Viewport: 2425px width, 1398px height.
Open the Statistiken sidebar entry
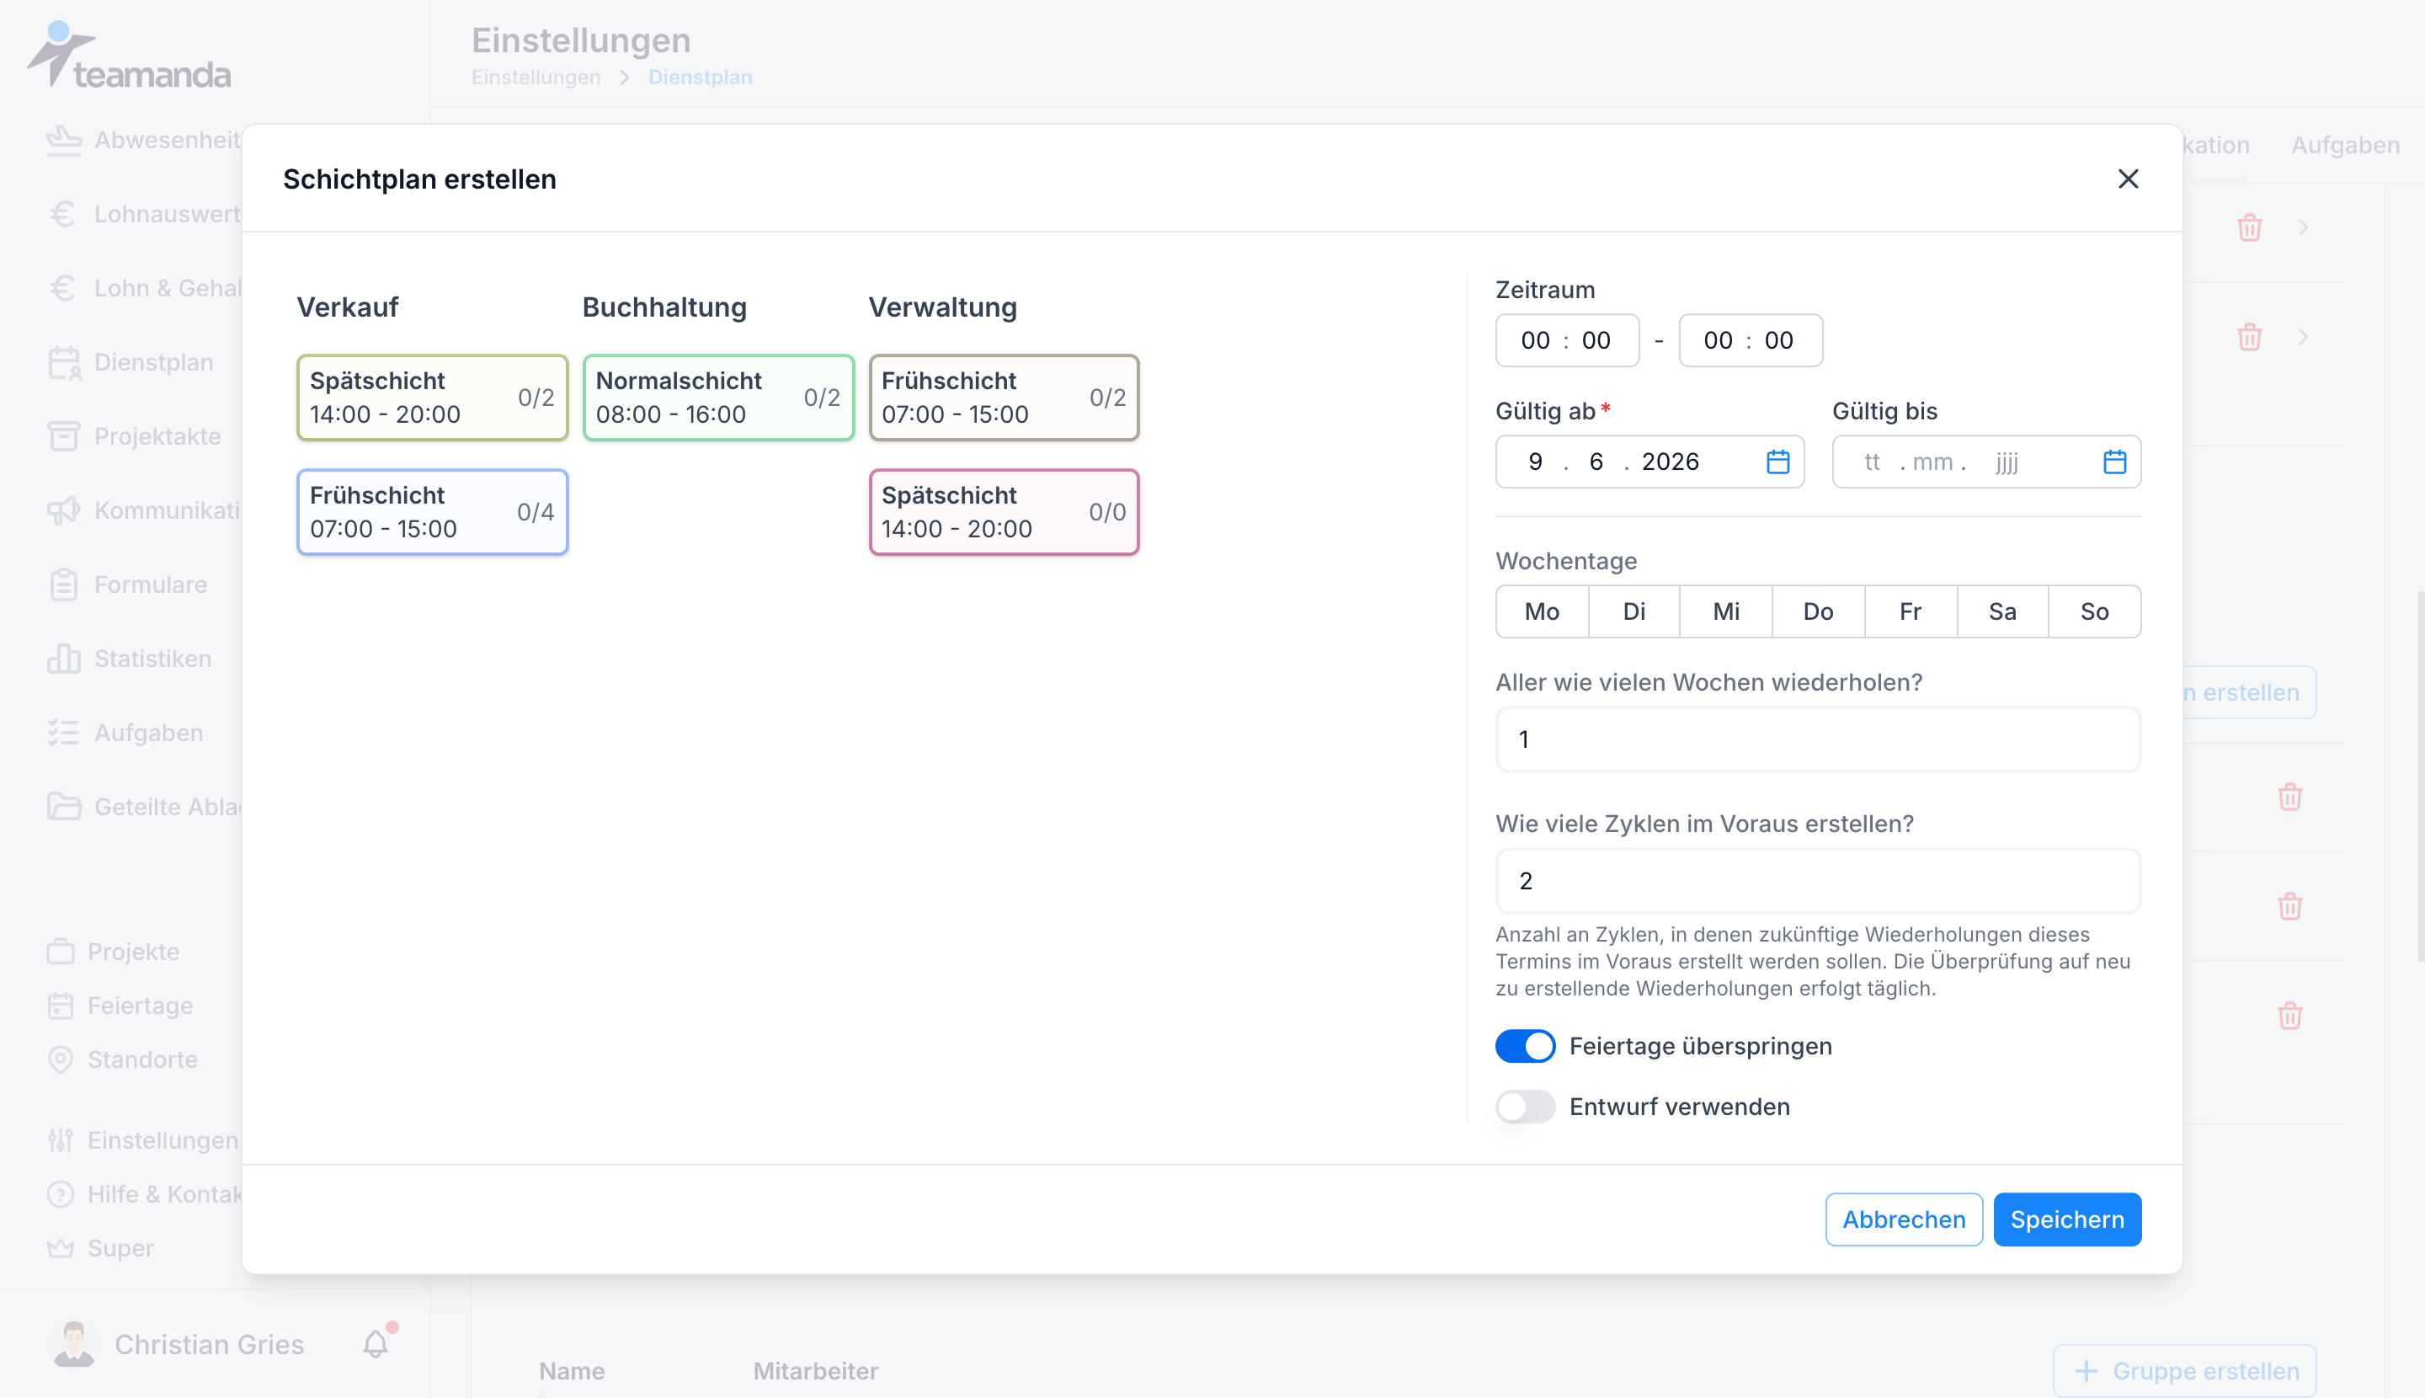[x=130, y=659]
